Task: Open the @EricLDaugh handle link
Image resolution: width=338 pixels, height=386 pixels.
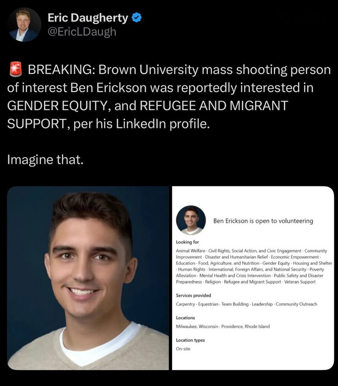Action: coord(82,32)
